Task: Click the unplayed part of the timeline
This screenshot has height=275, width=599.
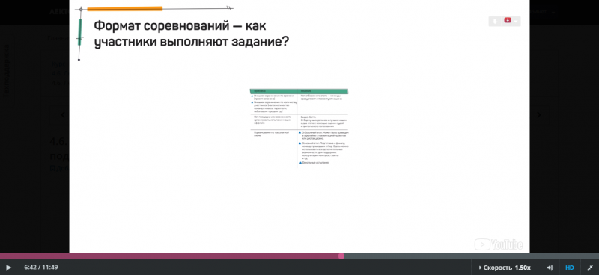Action: point(470,256)
